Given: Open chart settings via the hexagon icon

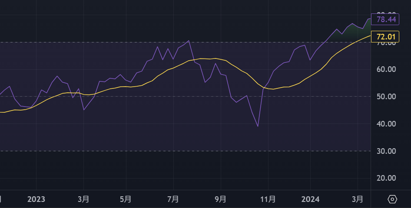Looking at the screenshot, I should click(x=392, y=199).
